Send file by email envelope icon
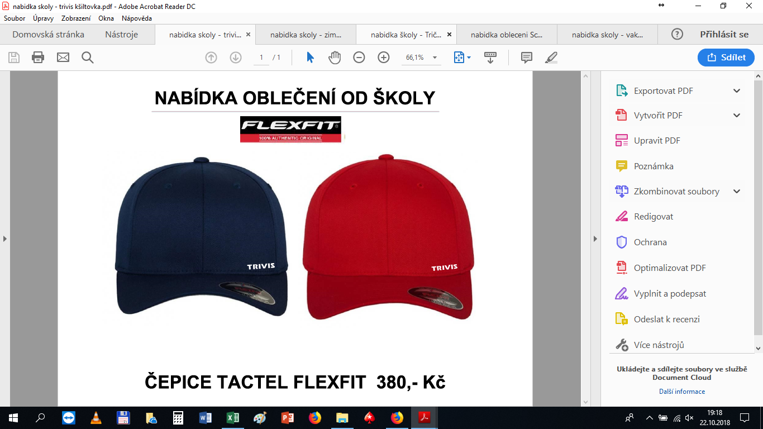This screenshot has height=429, width=763. coord(63,57)
